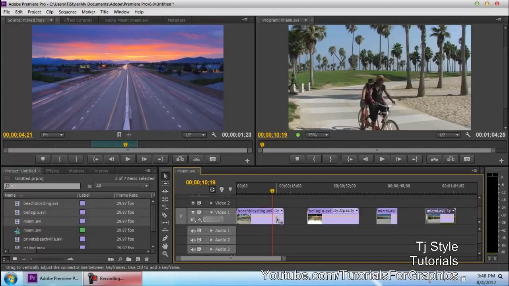The height and width of the screenshot is (286, 509).
Task: Click the purple label swatch for bellagio.avi
Action: (x=82, y=213)
